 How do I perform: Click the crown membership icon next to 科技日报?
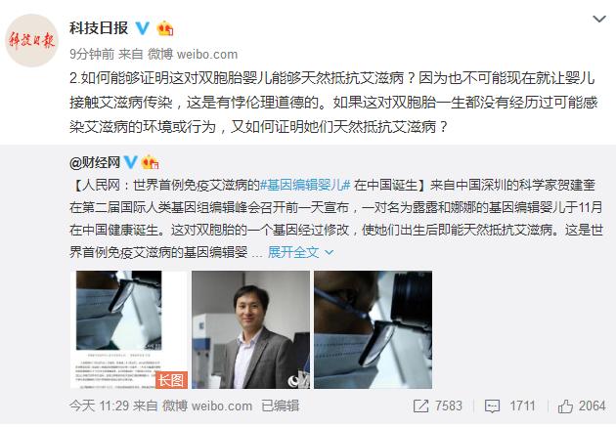click(165, 28)
